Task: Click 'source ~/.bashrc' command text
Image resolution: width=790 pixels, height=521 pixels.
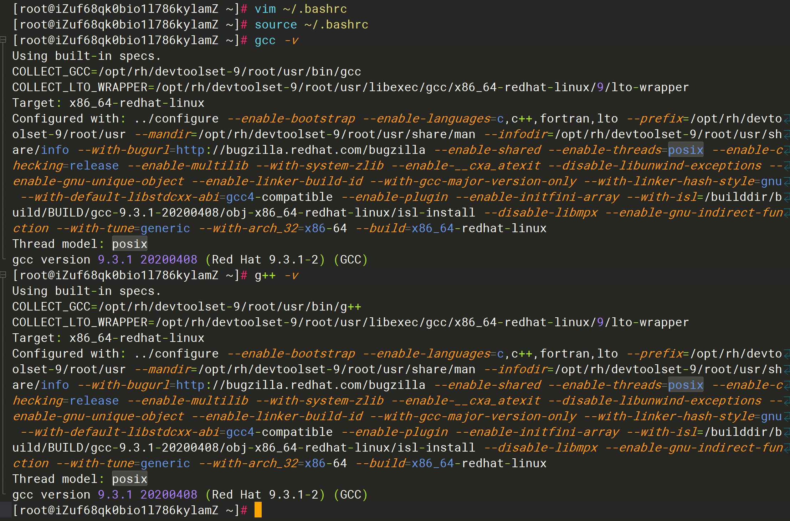Action: point(311,25)
